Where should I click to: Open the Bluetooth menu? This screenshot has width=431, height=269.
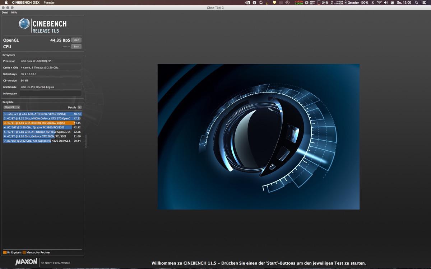(x=372, y=3)
